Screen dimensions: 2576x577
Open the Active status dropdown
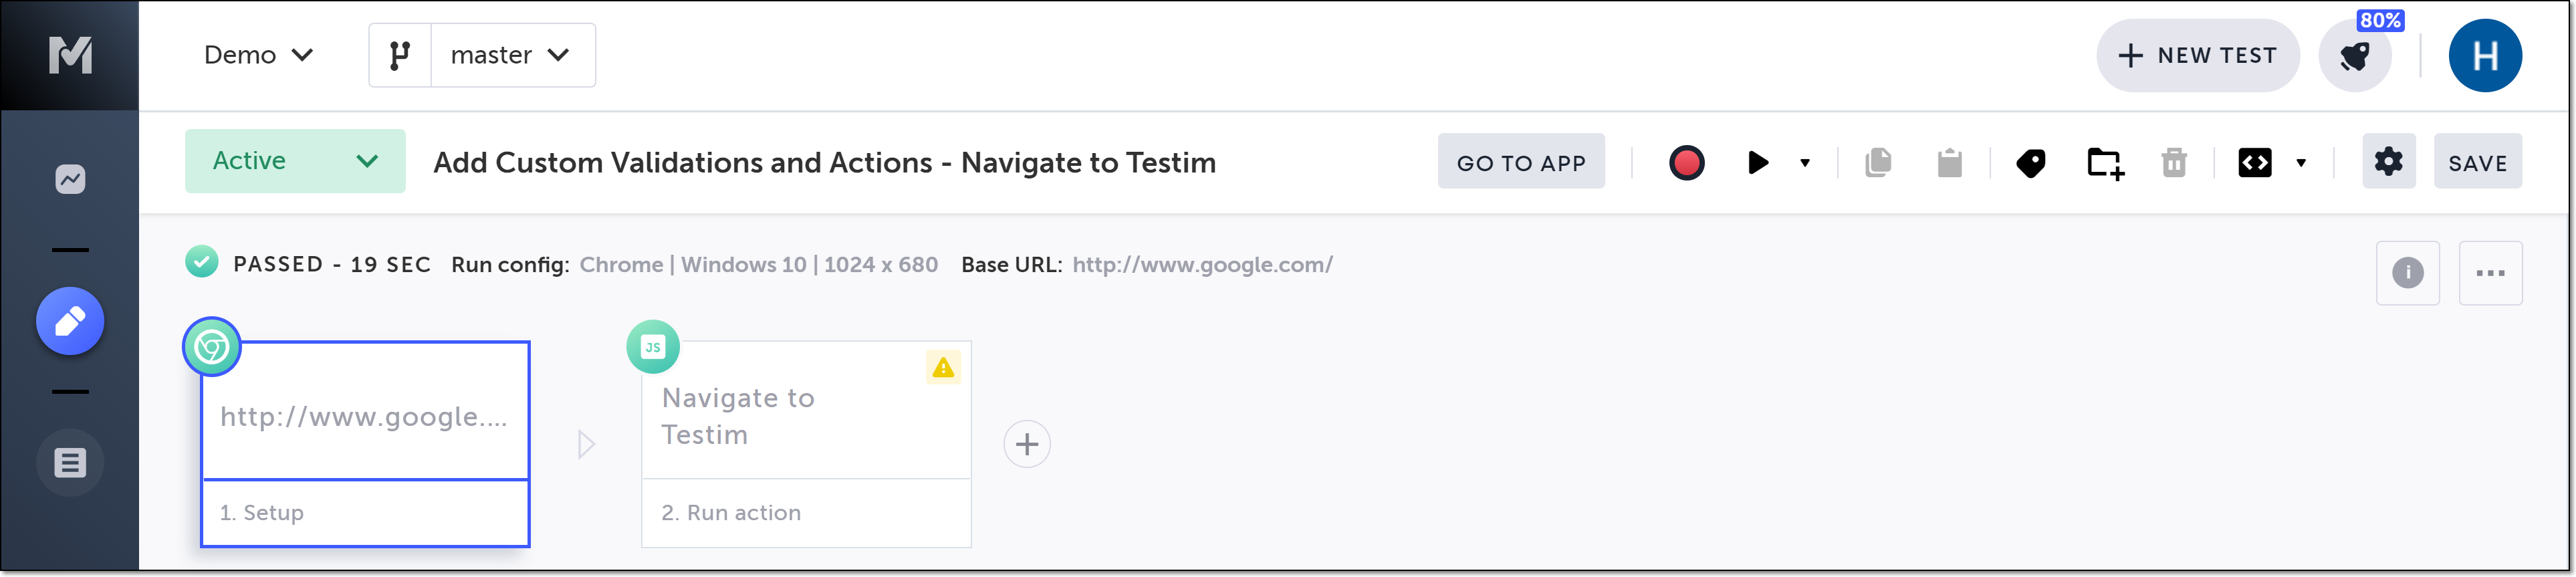pyautogui.click(x=295, y=161)
